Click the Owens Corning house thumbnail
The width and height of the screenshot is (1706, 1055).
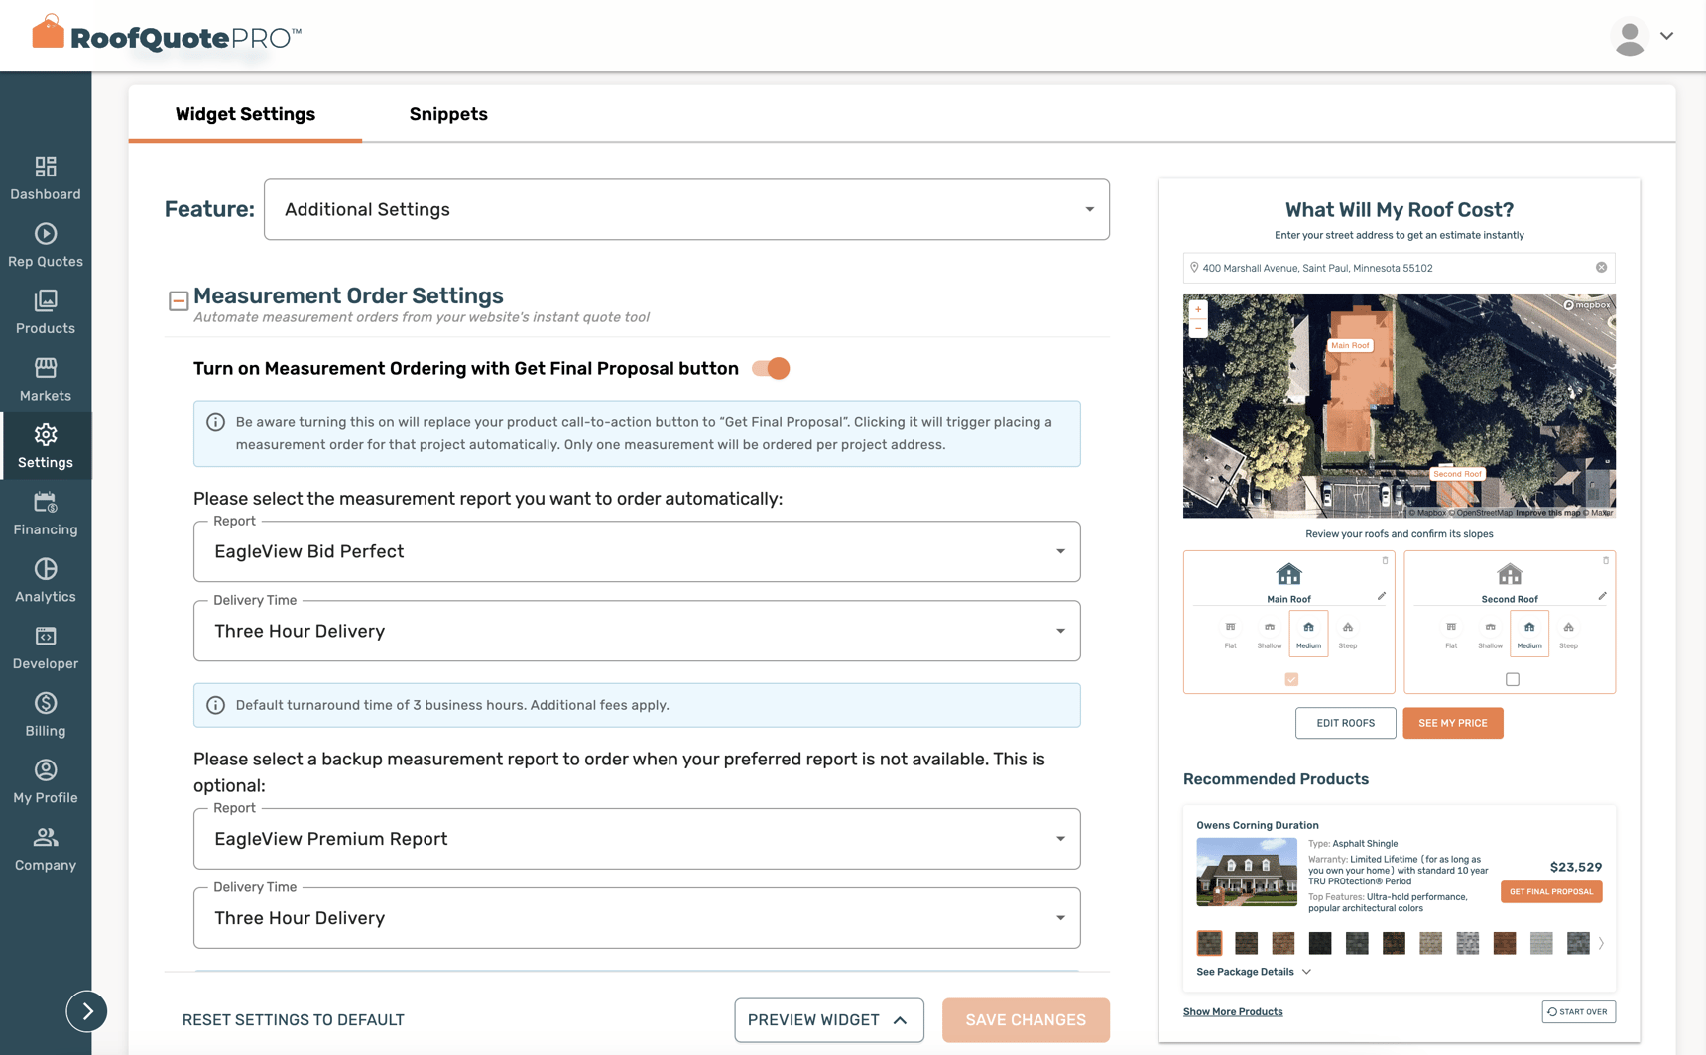pyautogui.click(x=1247, y=873)
